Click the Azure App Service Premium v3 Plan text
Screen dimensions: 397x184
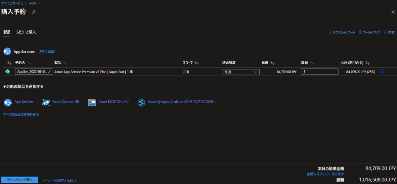tap(94, 72)
